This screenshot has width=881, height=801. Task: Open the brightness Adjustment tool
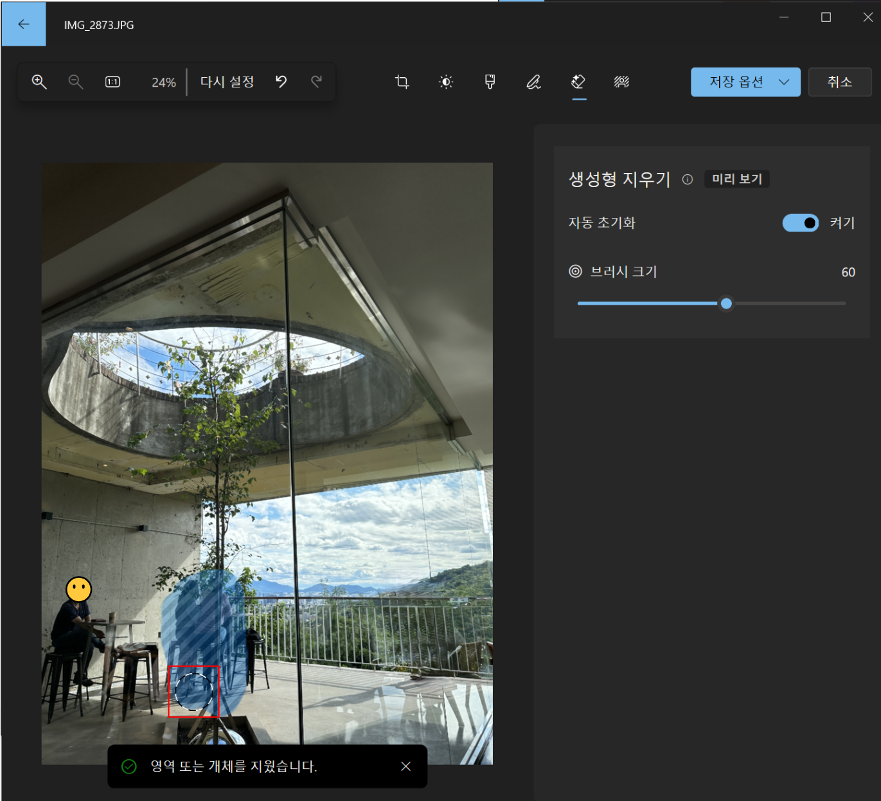[x=446, y=82]
